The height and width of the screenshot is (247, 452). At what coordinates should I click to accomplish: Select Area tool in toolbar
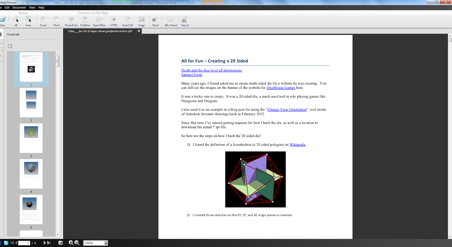tap(29, 21)
